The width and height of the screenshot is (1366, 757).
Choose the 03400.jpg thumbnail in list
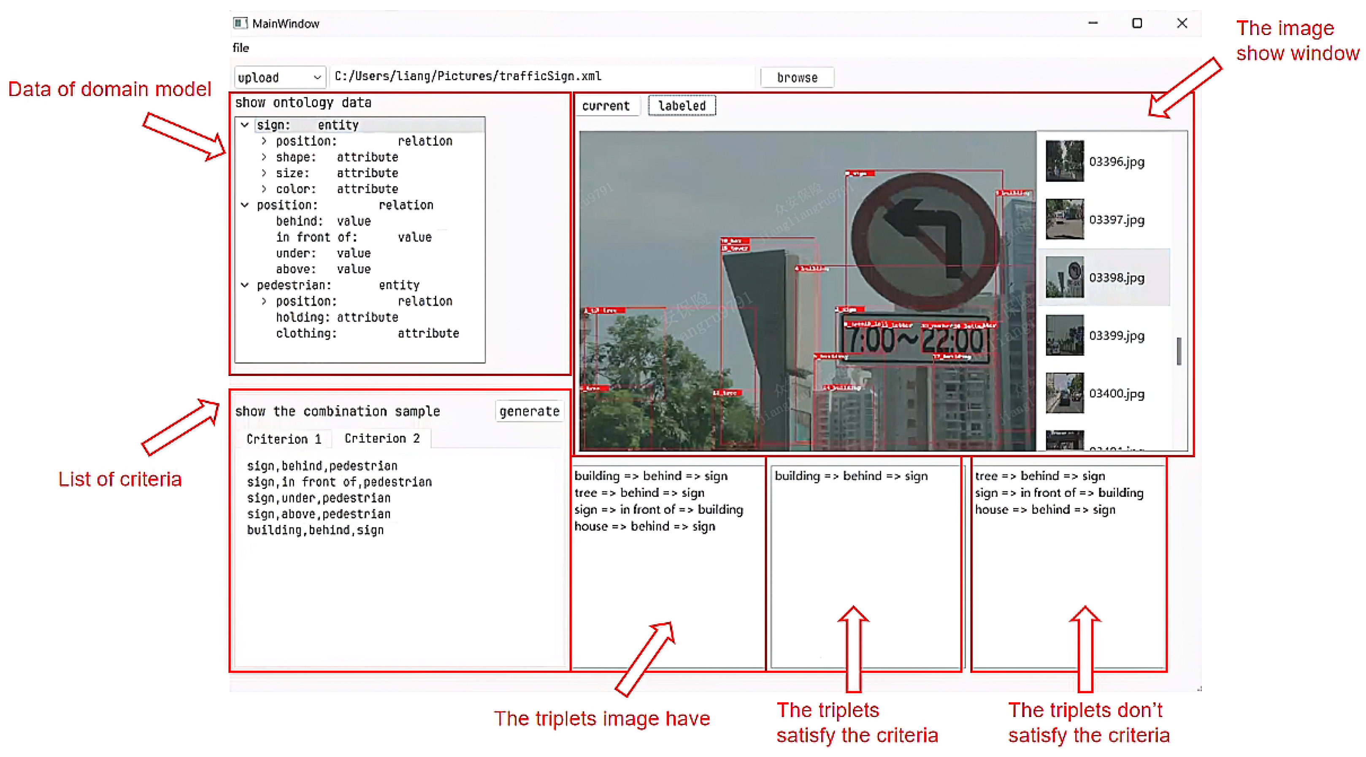(1064, 393)
